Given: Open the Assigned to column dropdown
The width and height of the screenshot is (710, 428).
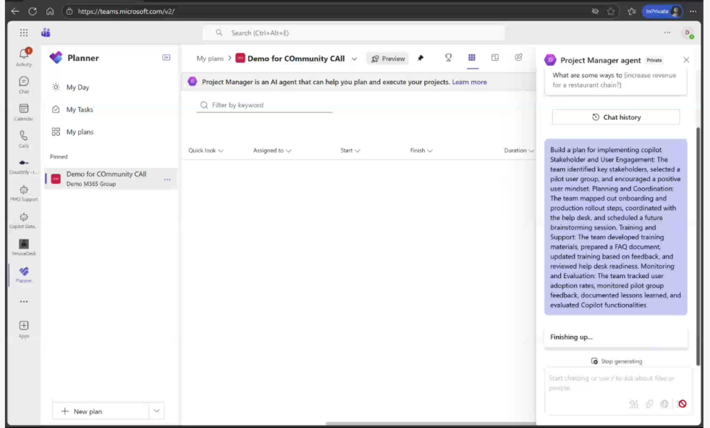Looking at the screenshot, I should [x=272, y=151].
